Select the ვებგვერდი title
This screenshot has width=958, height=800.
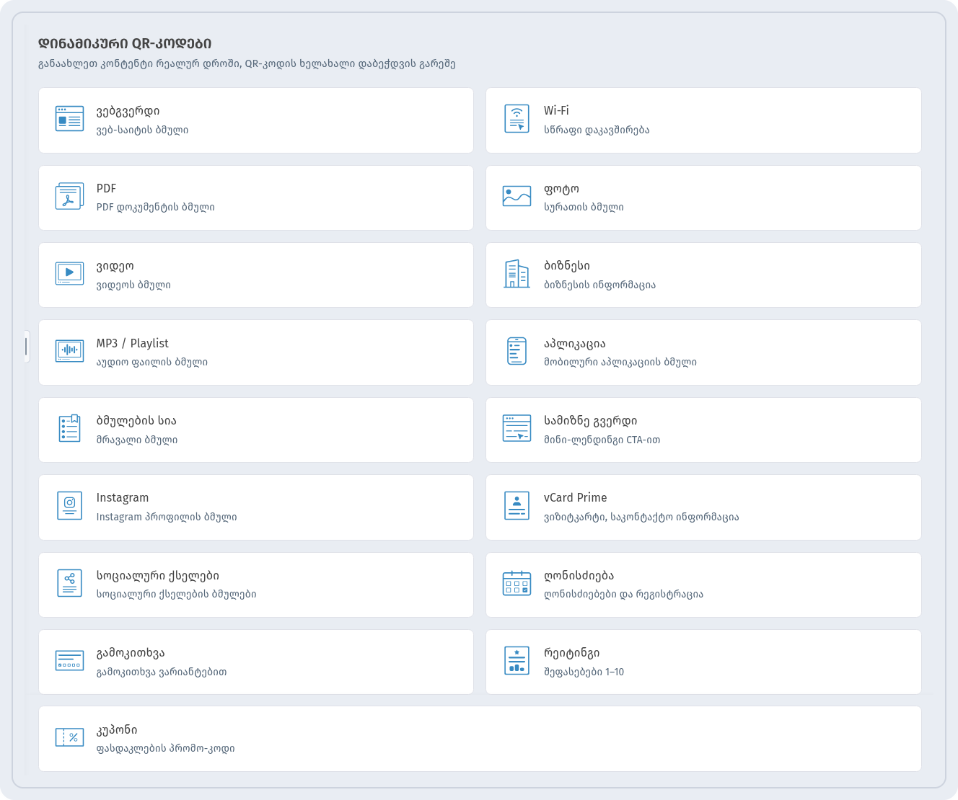click(x=128, y=111)
